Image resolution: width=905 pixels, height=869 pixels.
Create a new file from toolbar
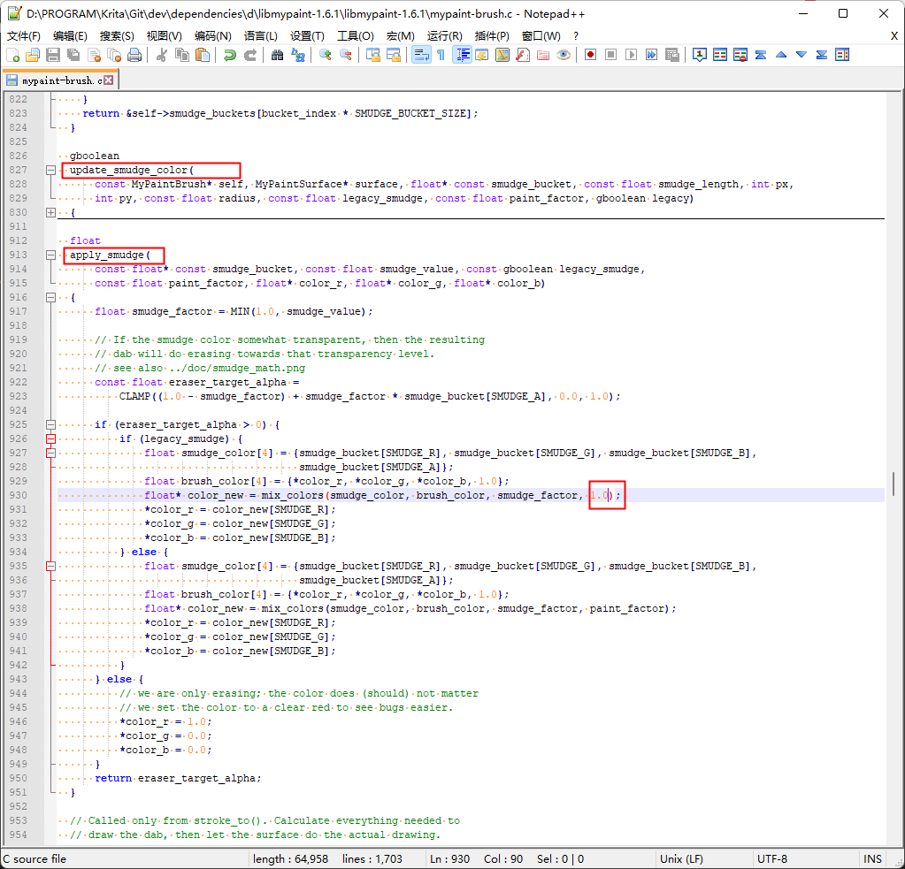(x=12, y=55)
